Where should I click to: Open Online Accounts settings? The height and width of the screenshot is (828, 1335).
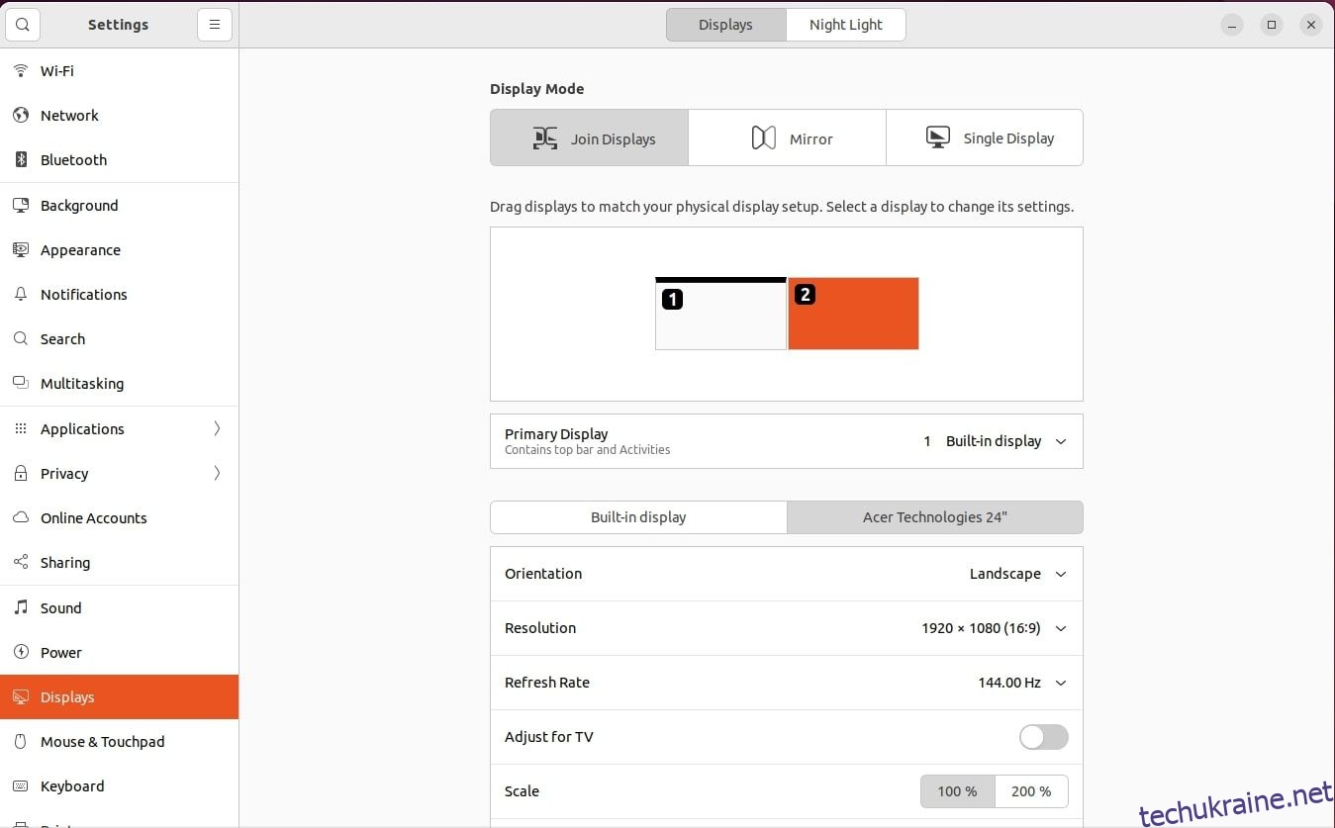point(119,518)
